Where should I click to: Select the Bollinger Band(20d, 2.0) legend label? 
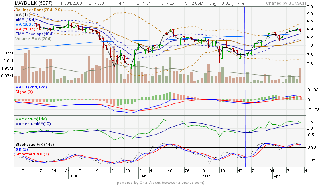pyautogui.click(x=39, y=10)
